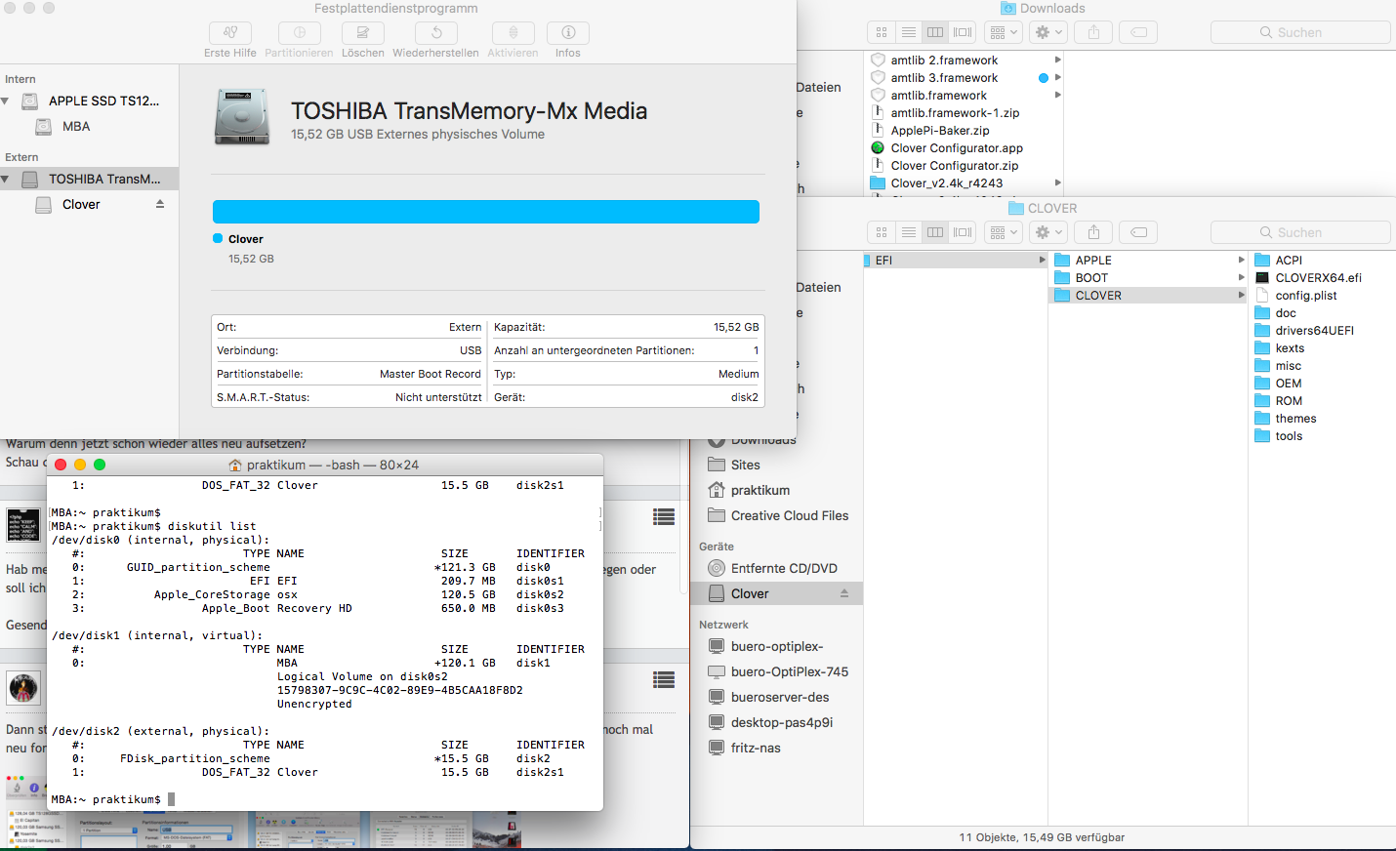
Task: Click the tags button in CLOVER window
Action: click(1138, 232)
